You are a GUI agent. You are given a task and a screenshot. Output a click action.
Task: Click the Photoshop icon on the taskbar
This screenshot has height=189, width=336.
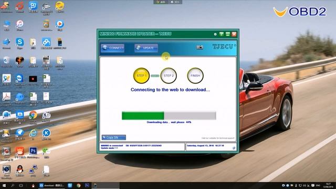click(x=87, y=185)
